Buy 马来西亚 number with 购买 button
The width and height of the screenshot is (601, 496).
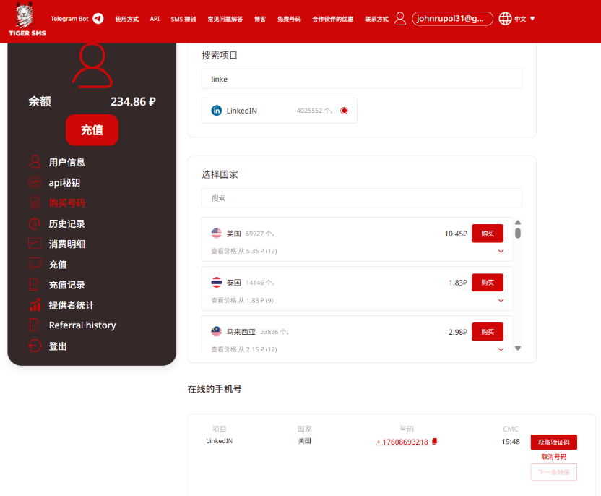487,331
